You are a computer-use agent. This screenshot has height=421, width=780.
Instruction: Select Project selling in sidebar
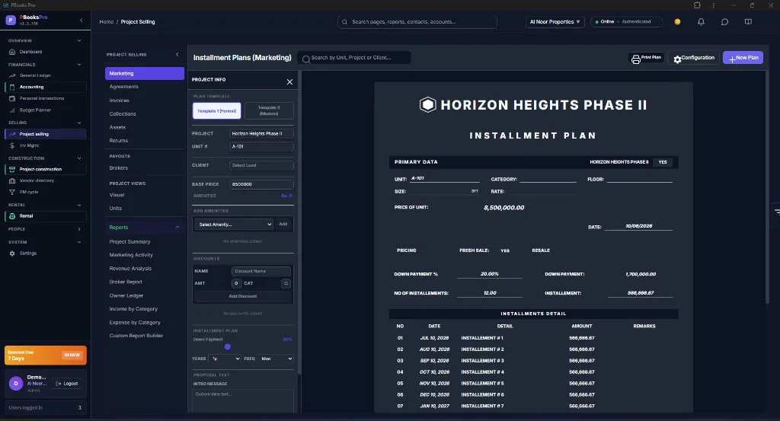pos(46,134)
